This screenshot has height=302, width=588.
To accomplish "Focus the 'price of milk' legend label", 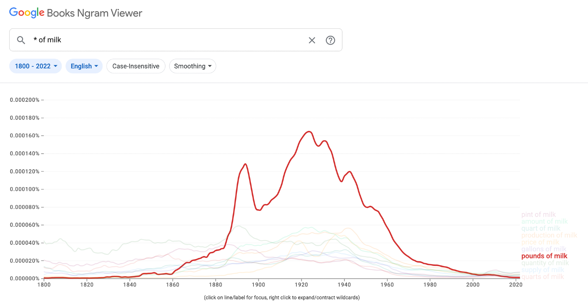I will pos(540,242).
